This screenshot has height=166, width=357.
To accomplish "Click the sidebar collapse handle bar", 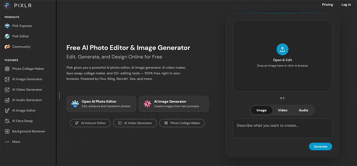I will (x=59, y=95).
